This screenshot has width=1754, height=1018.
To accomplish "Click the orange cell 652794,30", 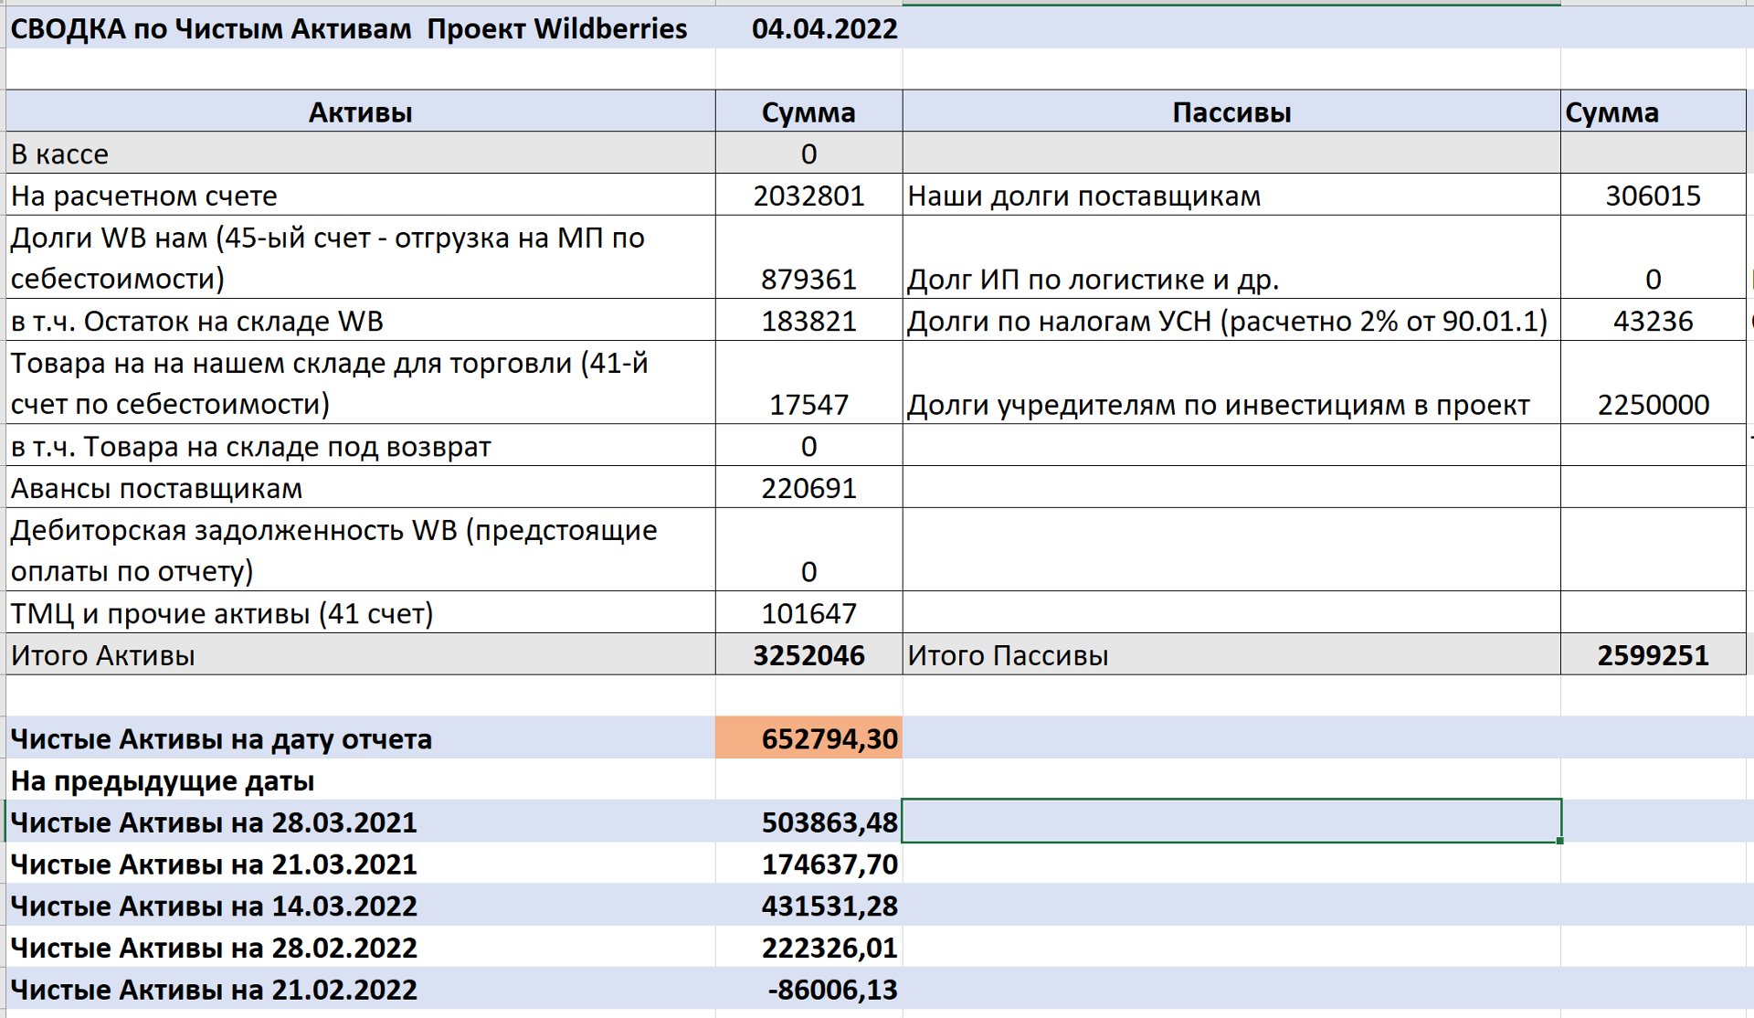I will (x=809, y=738).
